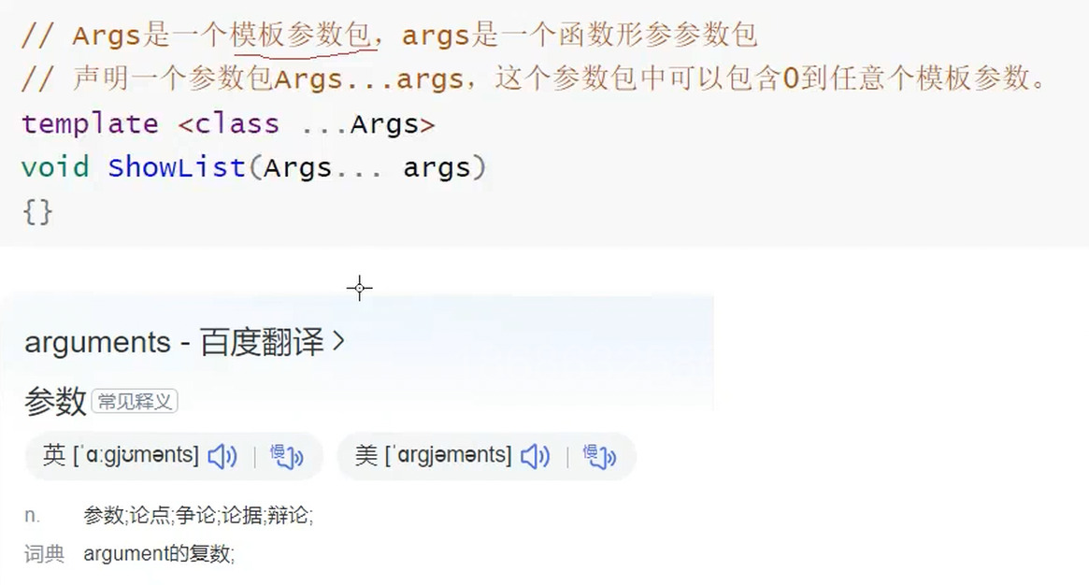Play the British pronunciation speaker icon
The image size is (1089, 585).
tap(222, 456)
